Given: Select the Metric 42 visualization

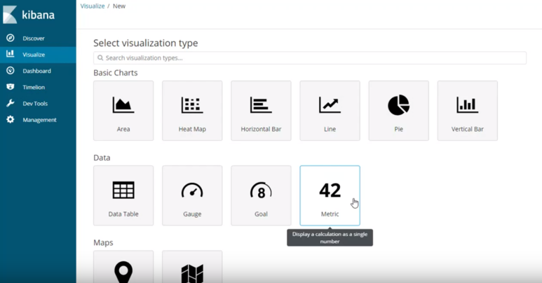Looking at the screenshot, I should pyautogui.click(x=330, y=195).
